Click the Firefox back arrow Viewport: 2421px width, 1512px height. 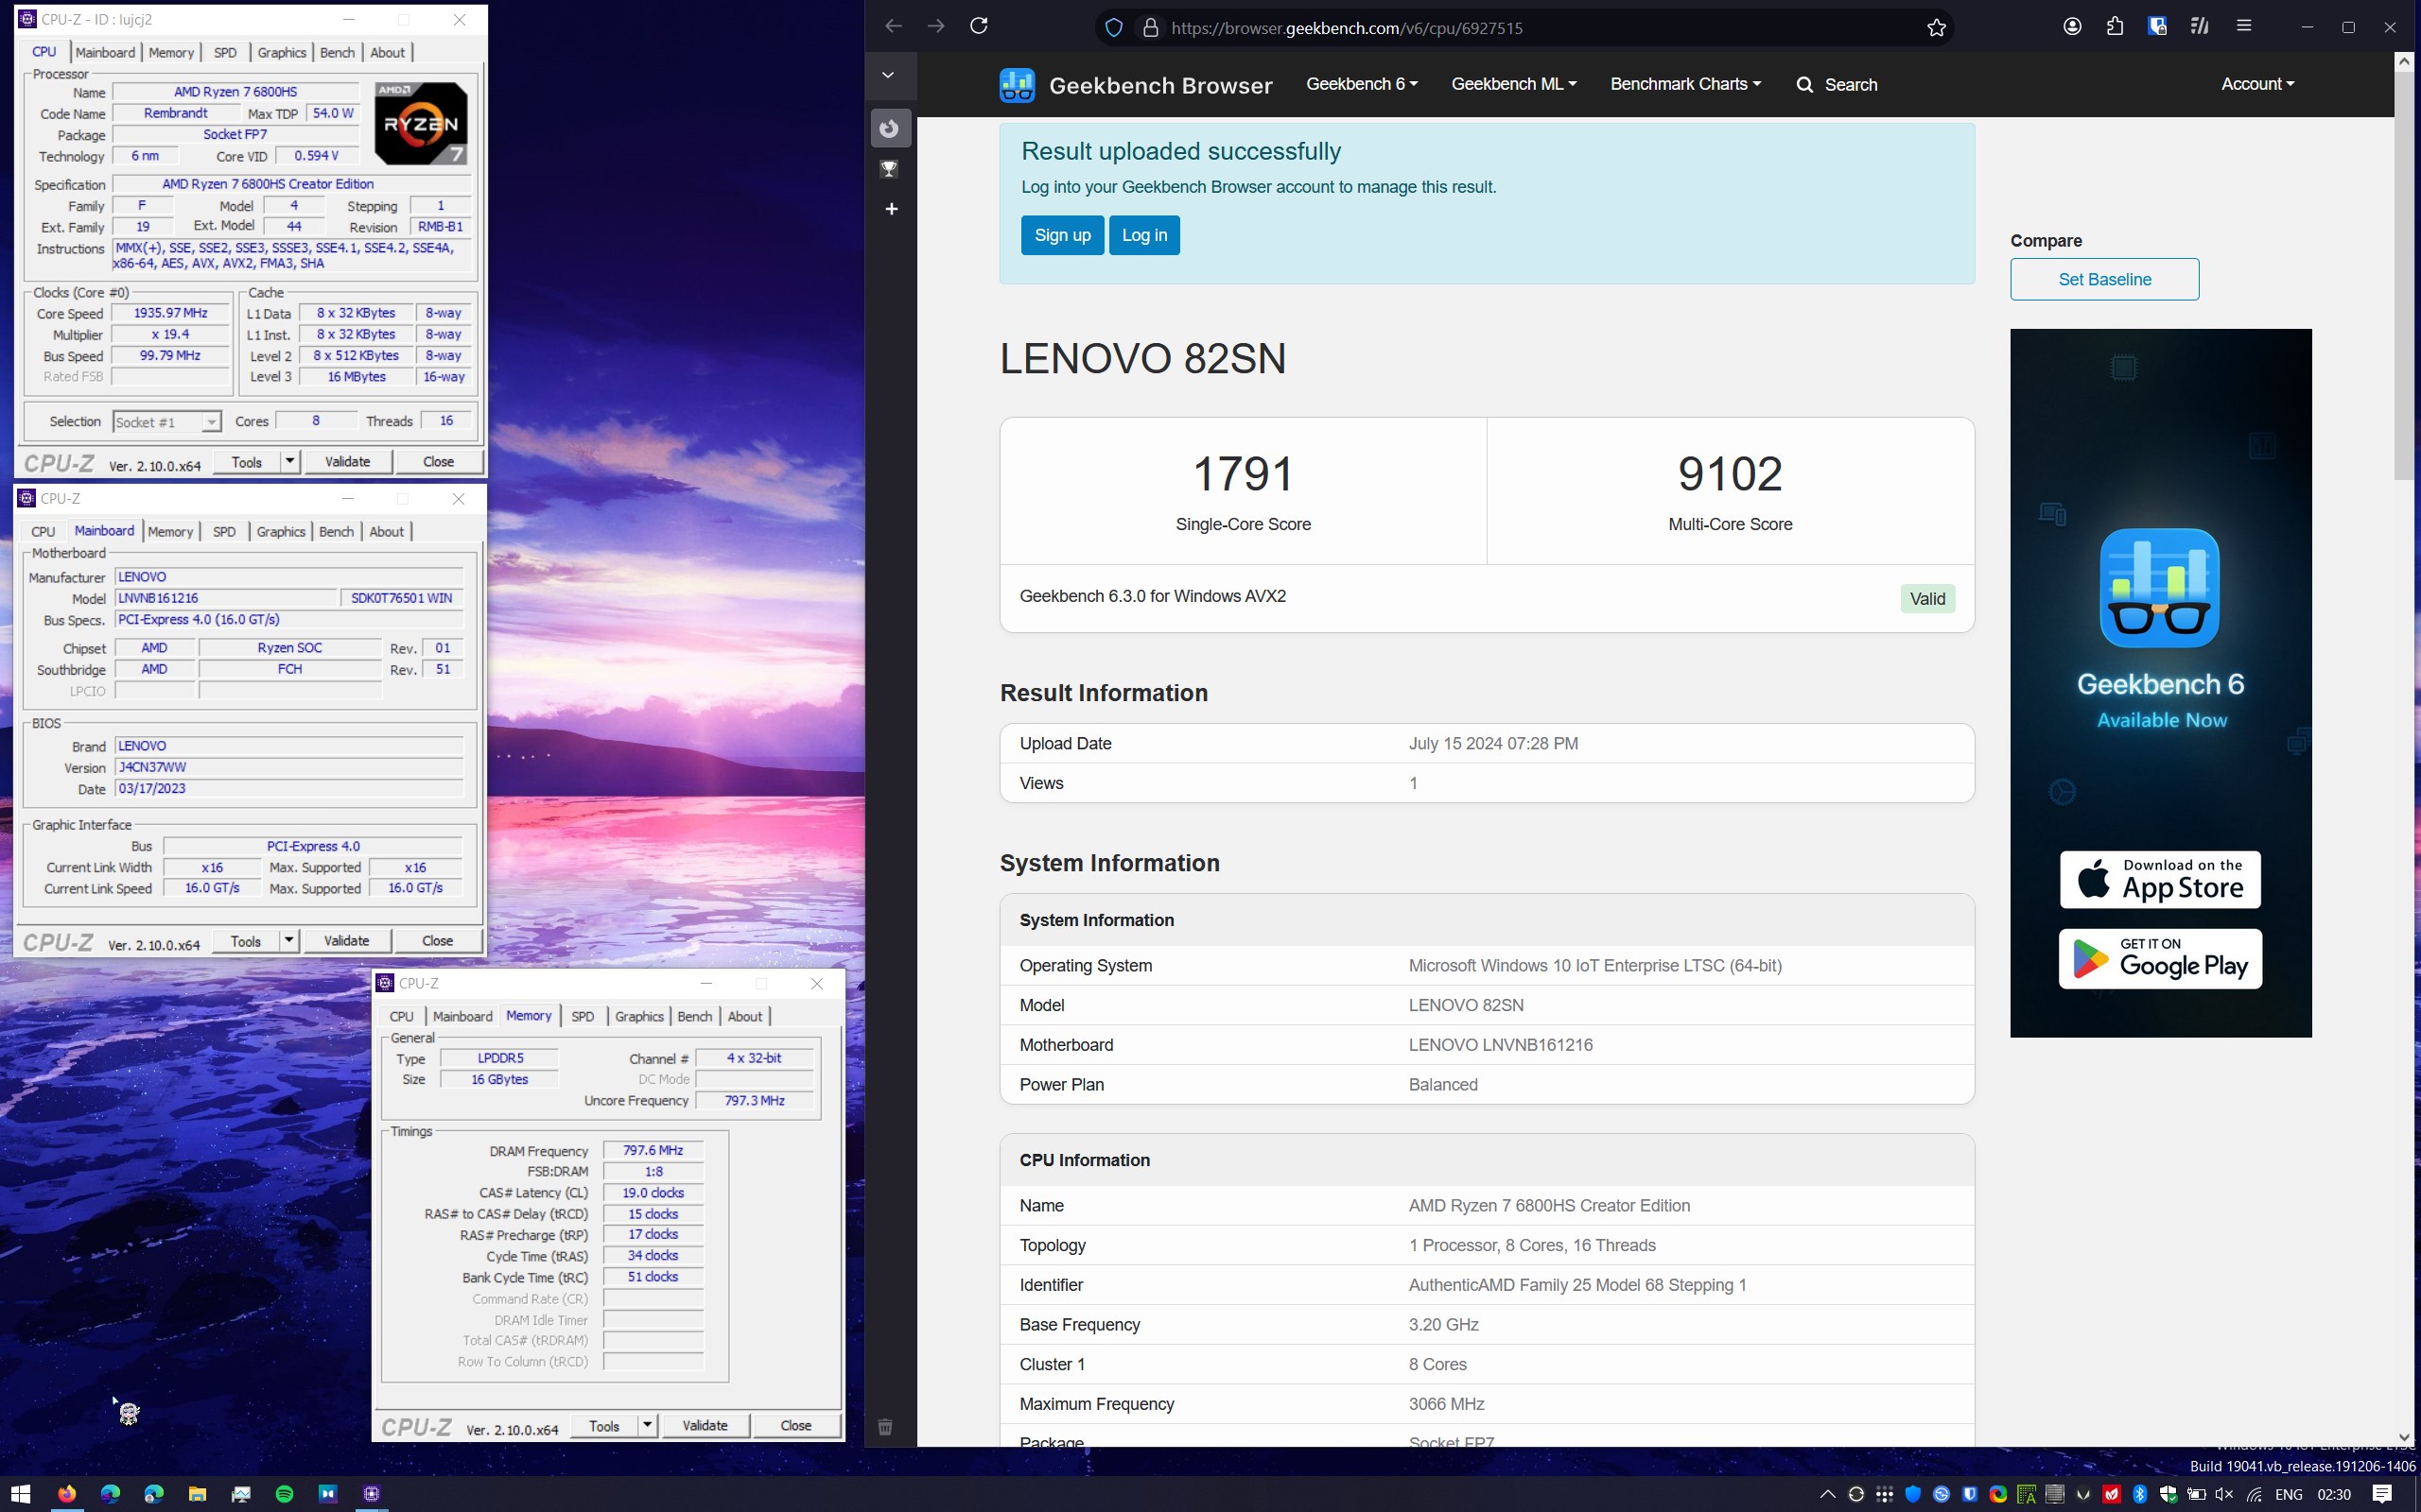click(x=894, y=27)
